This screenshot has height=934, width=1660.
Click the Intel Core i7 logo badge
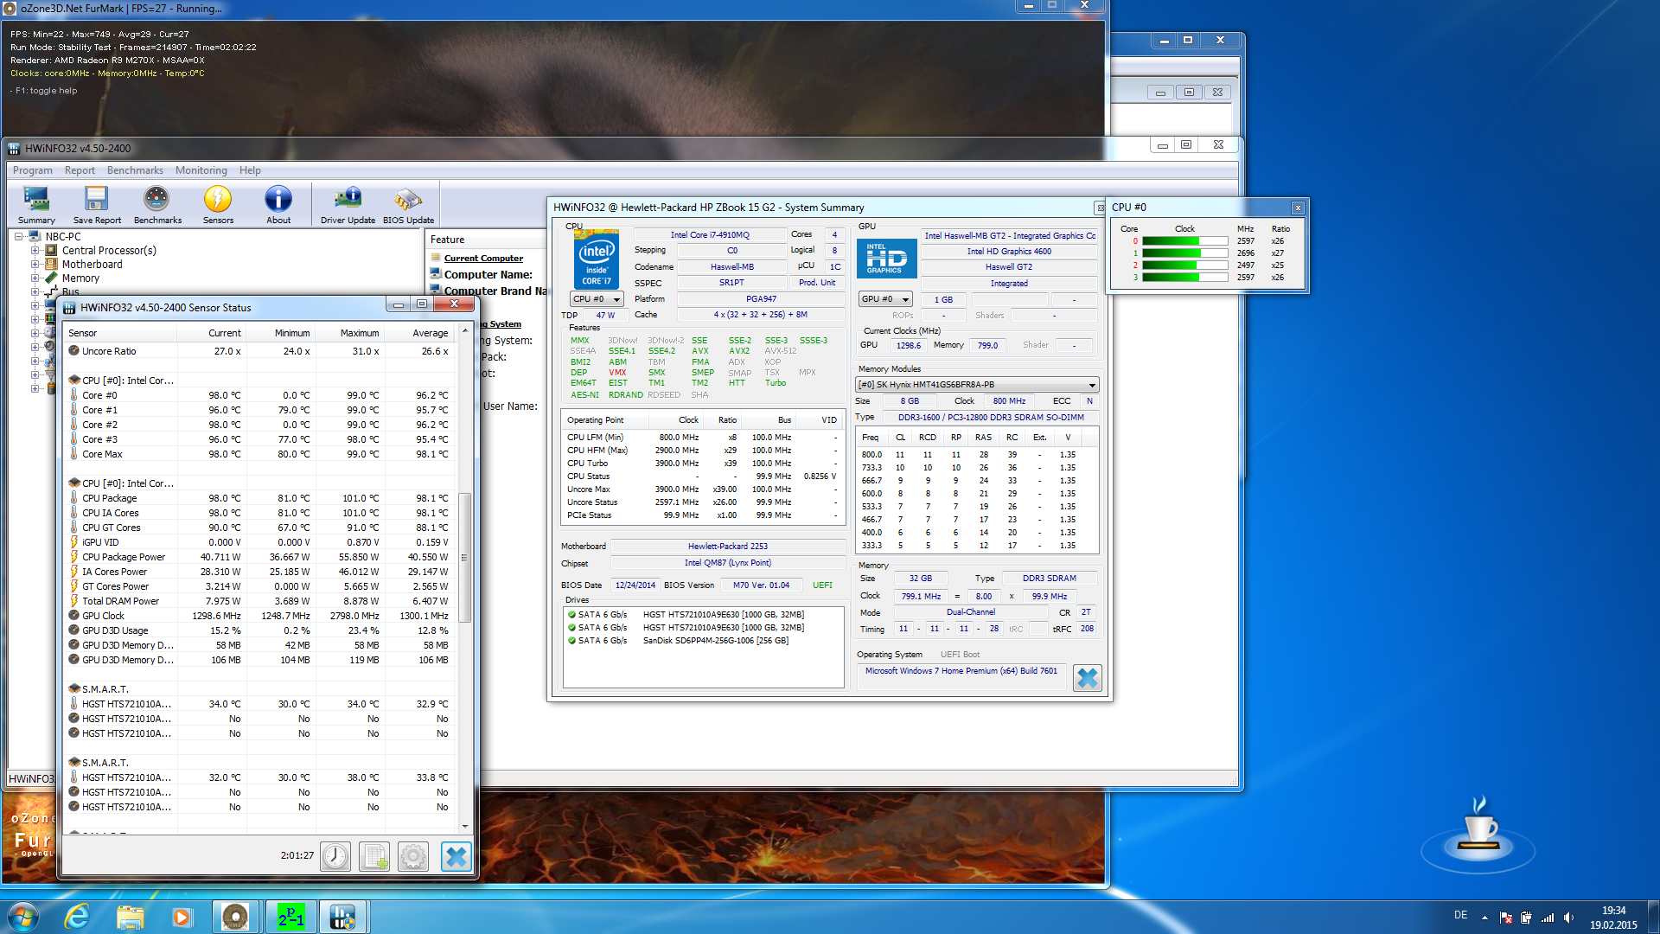coord(597,259)
